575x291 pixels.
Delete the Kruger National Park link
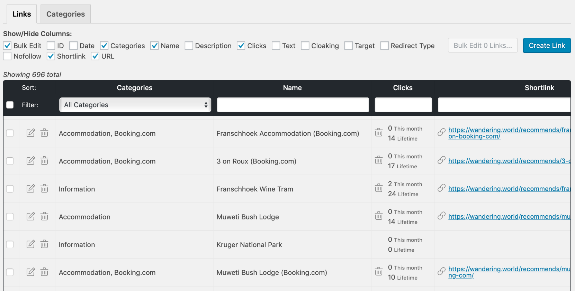coord(44,244)
